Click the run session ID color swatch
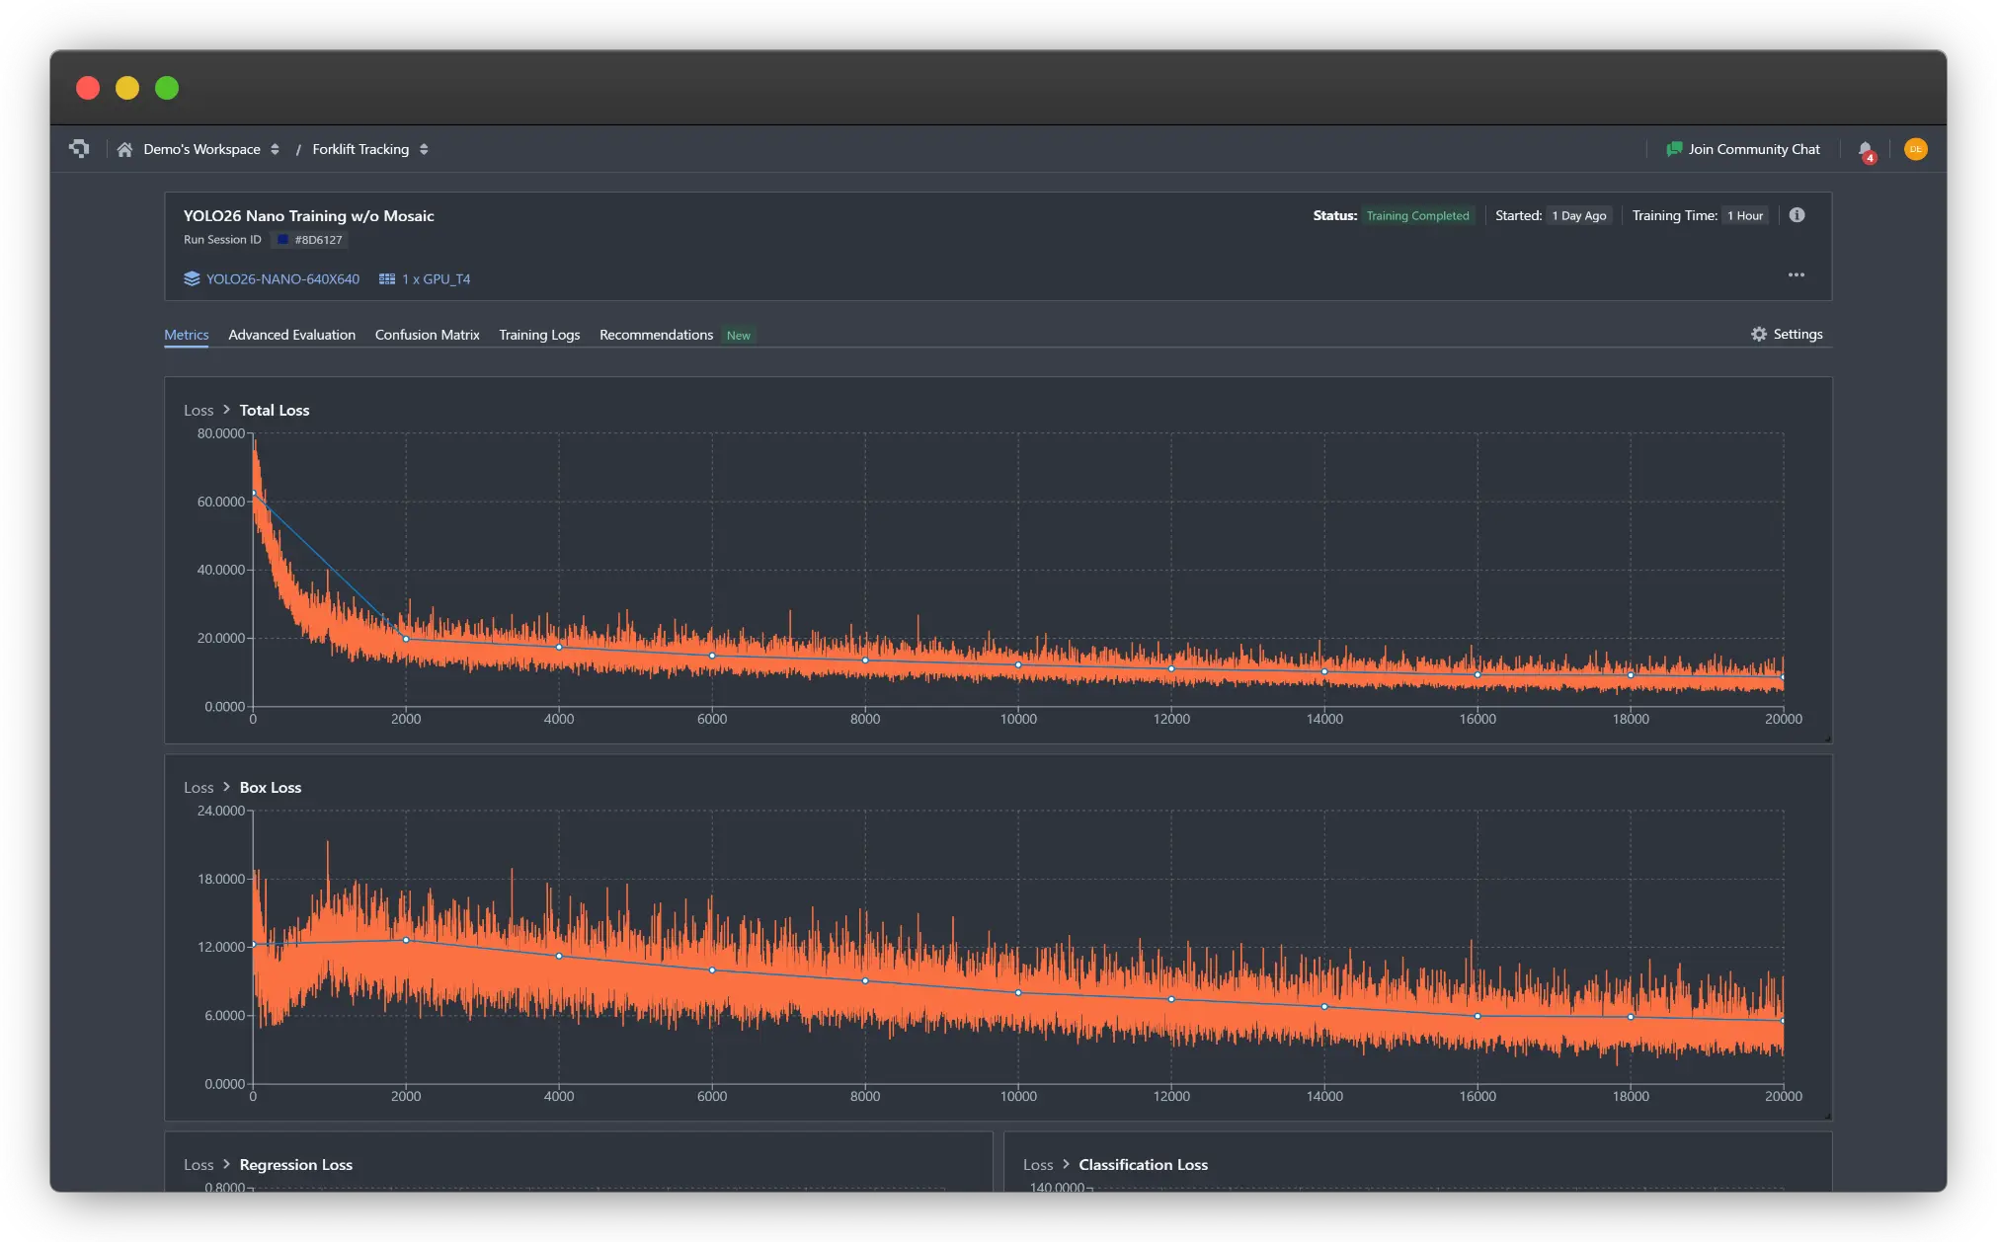The image size is (1997, 1242). click(x=283, y=240)
